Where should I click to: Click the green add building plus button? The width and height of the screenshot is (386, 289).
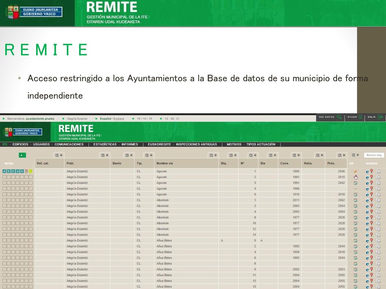22,155
